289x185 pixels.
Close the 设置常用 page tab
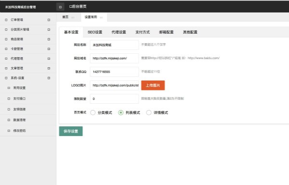[x=101, y=17]
